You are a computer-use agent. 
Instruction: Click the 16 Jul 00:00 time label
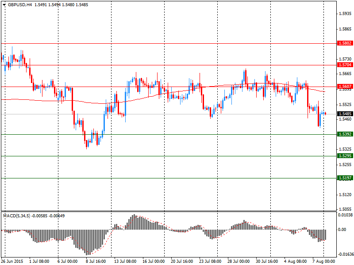(154, 261)
